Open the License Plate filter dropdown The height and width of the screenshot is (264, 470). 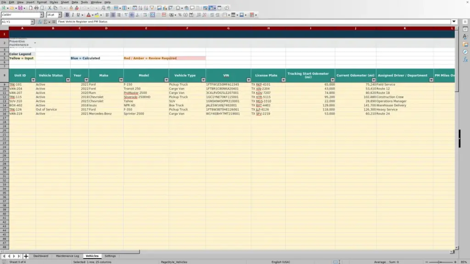[x=283, y=80]
